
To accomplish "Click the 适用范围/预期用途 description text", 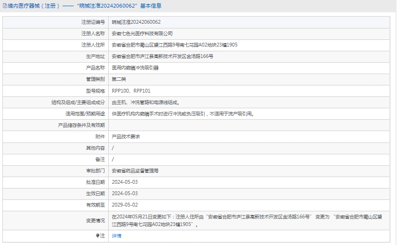I will [x=182, y=113].
